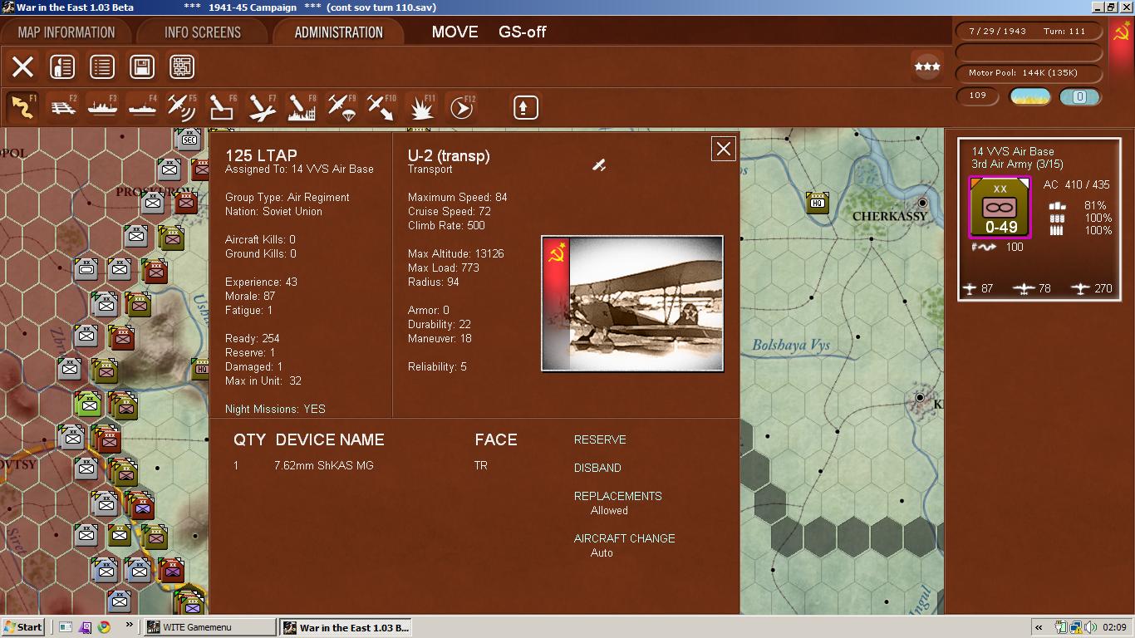This screenshot has height=638, width=1135.
Task: Click the large X icon on Administration toolbar
Action: point(22,66)
